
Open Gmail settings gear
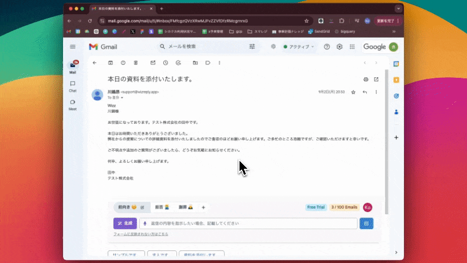[339, 47]
